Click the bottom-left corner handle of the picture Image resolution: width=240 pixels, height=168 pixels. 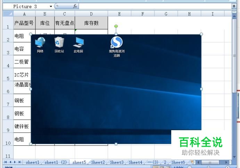point(31,144)
